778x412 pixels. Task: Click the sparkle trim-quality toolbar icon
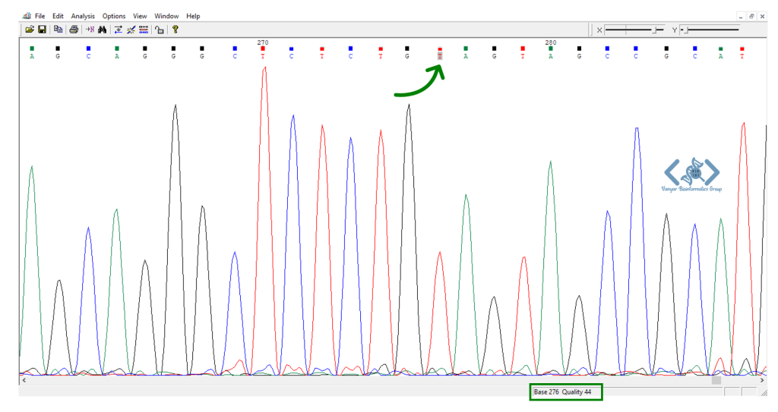click(131, 30)
